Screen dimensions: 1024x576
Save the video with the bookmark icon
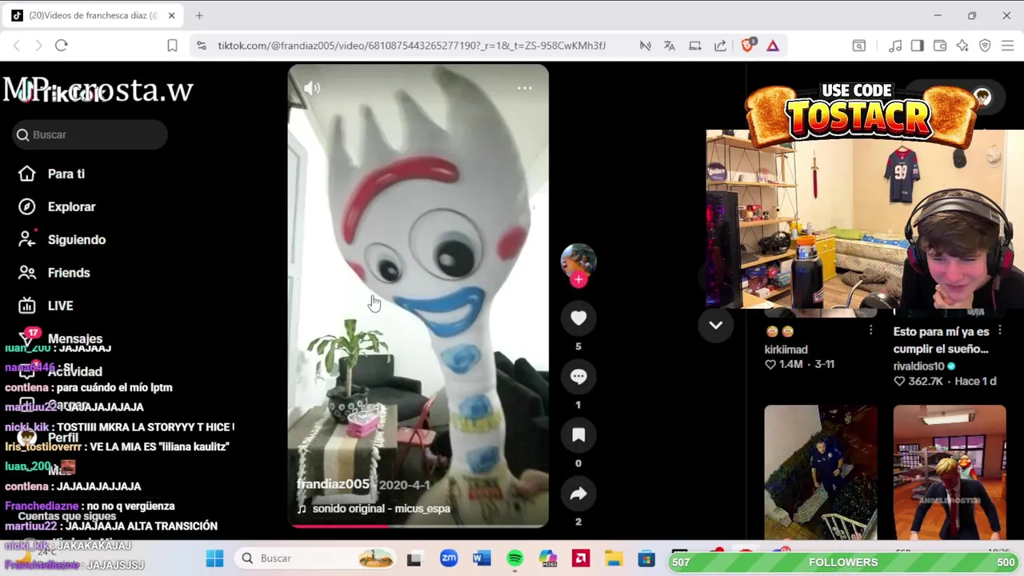click(578, 435)
